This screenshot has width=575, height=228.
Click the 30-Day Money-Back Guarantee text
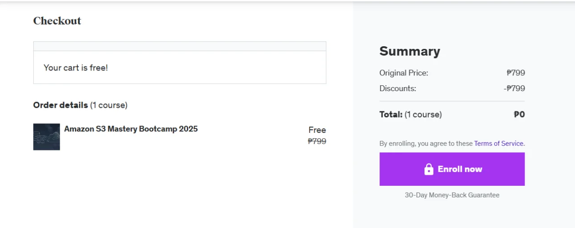coord(452,195)
